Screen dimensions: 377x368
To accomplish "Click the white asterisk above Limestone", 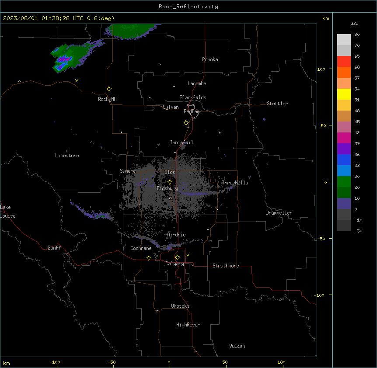I will coord(67,151).
